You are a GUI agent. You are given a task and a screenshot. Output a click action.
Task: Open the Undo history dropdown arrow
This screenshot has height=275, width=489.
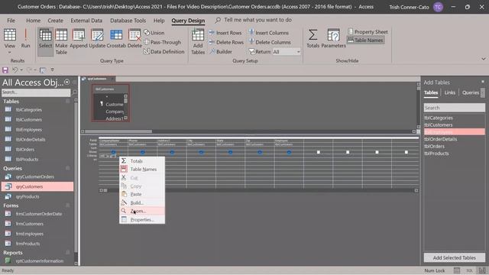21,70
